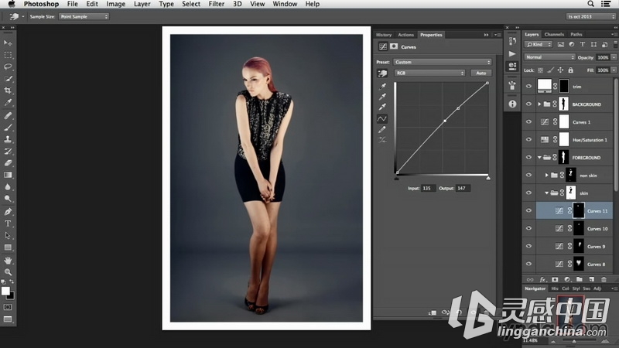Hide the Curves 11 layer
The height and width of the screenshot is (348, 619).
click(x=528, y=210)
